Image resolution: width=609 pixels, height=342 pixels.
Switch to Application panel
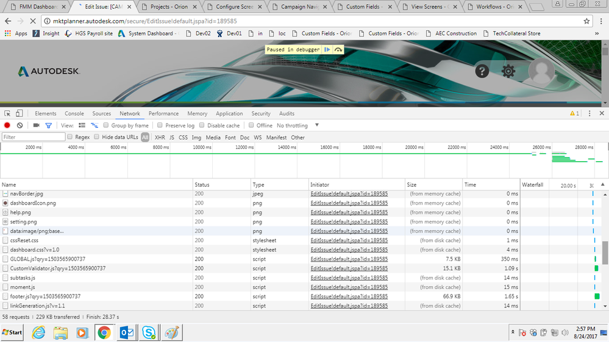[229, 114]
